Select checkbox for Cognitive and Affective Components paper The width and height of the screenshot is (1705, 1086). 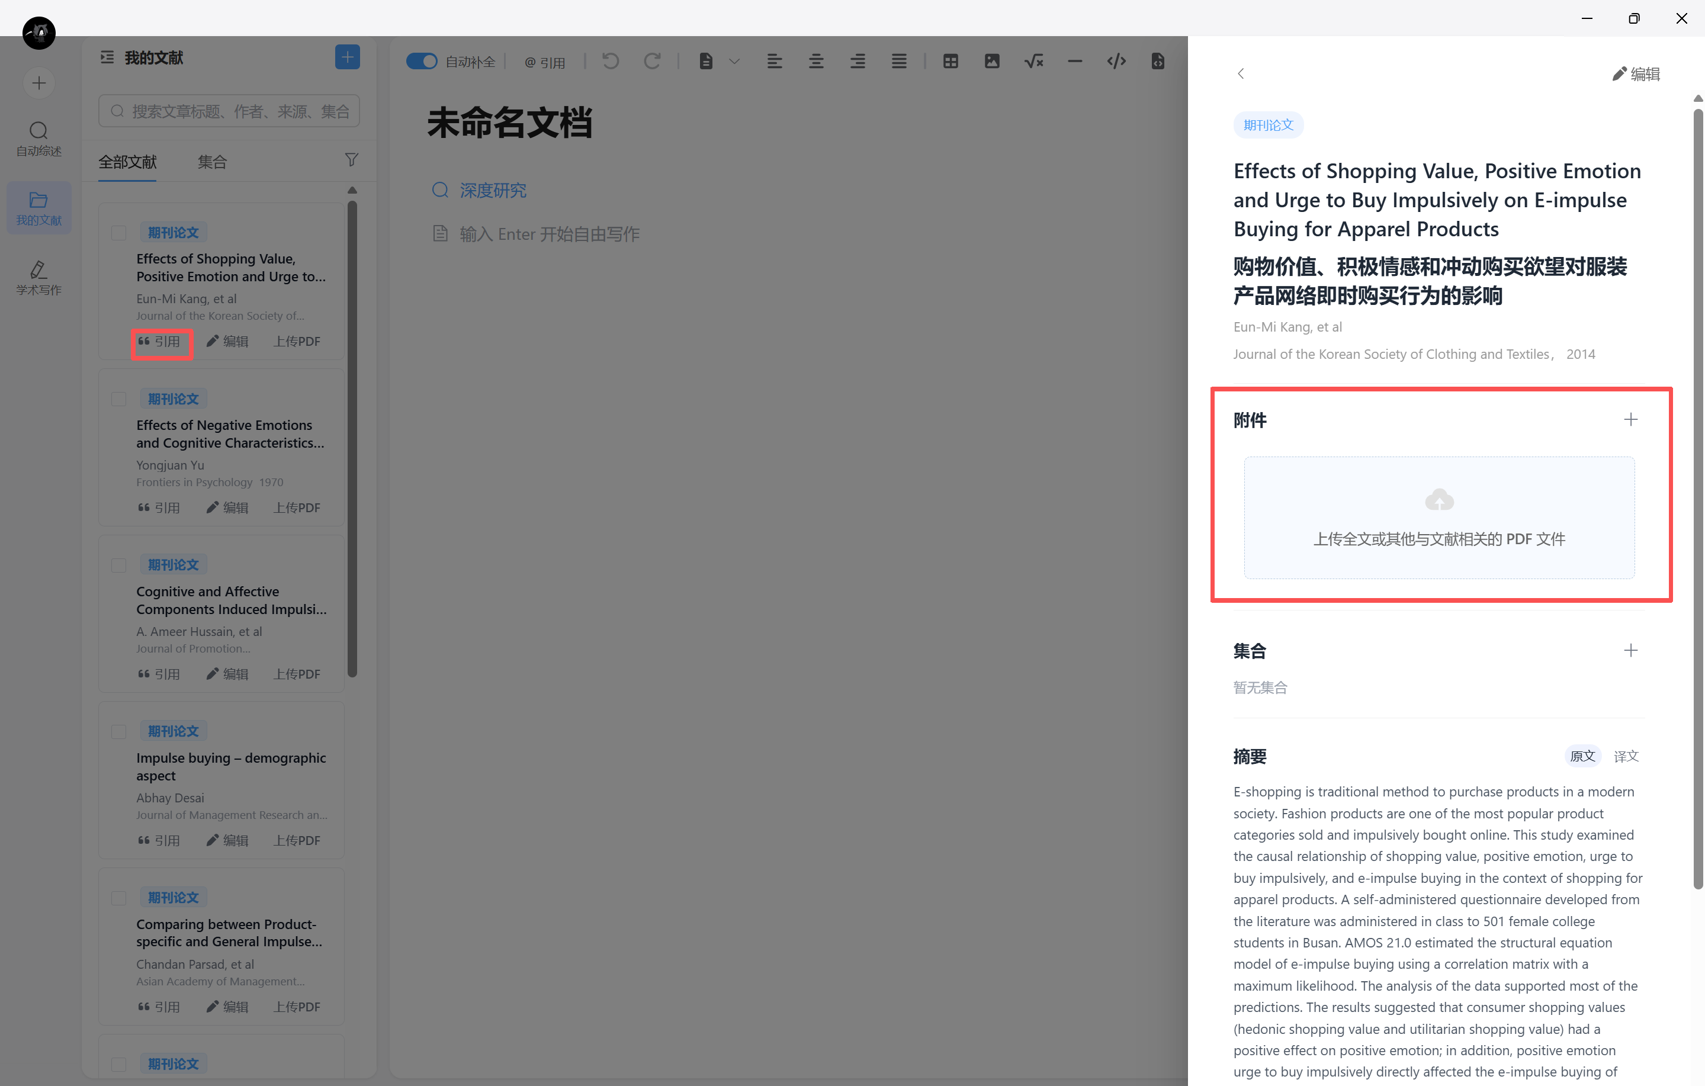[119, 566]
